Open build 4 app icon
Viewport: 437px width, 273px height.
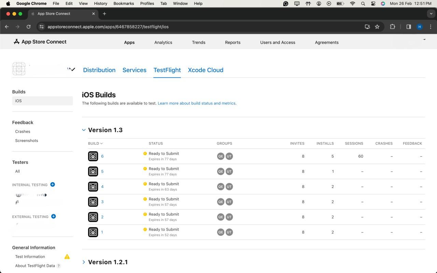93,187
